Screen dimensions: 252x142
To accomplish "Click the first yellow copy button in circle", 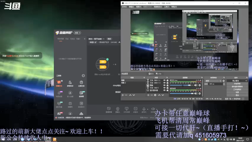I will click(x=103, y=62).
